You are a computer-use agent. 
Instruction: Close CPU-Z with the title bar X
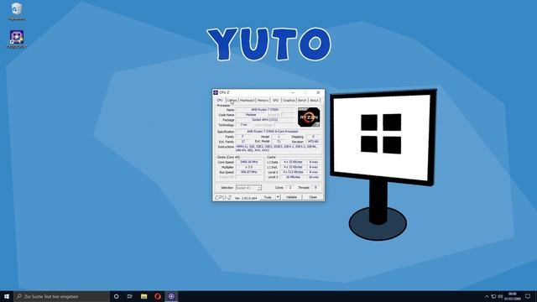pyautogui.click(x=318, y=92)
